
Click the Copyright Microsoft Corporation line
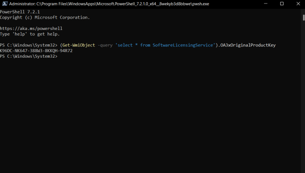pyautogui.click(x=45, y=17)
